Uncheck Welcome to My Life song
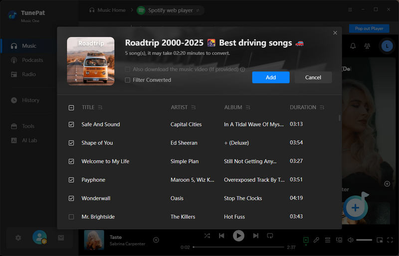Screen dimensions: 399x256 tap(71, 161)
